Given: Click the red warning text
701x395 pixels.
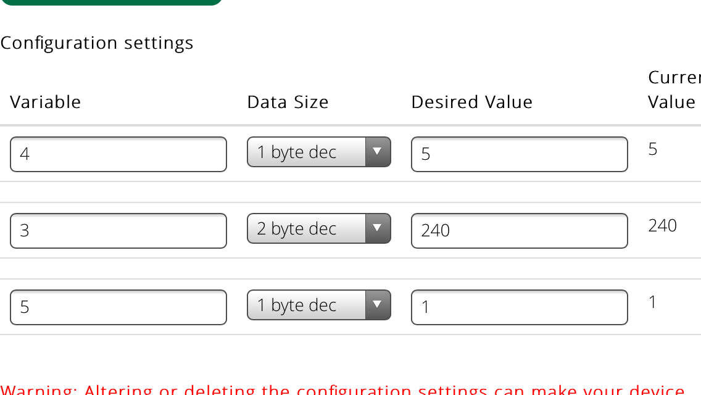Looking at the screenshot, I should pos(342,390).
